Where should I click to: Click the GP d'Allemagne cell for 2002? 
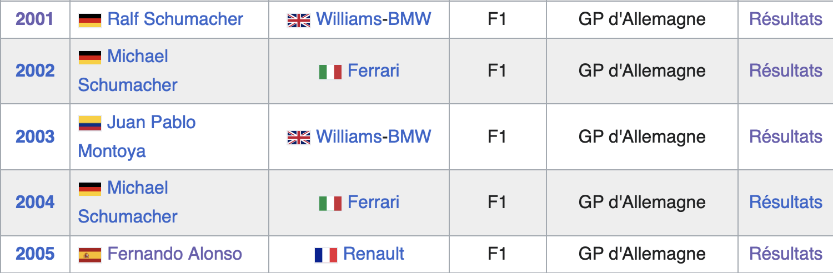(641, 71)
